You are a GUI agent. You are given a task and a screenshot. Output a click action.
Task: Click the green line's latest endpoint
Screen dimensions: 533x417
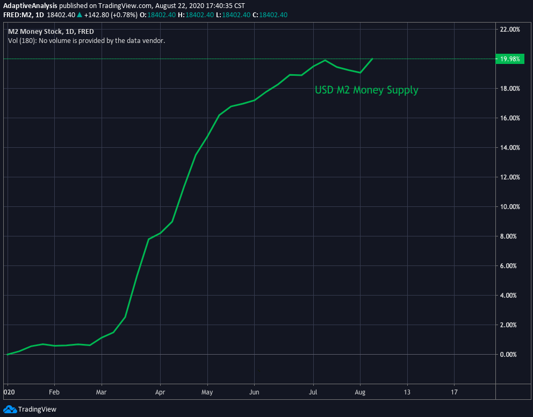pos(372,59)
